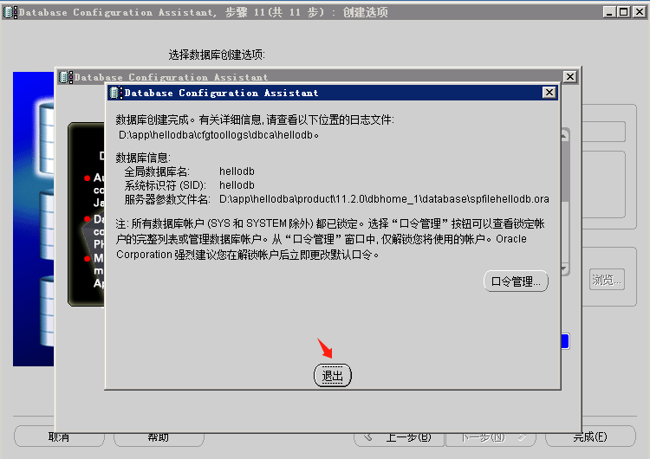Click the 全局数据库名 label
The width and height of the screenshot is (650, 459).
(x=157, y=171)
